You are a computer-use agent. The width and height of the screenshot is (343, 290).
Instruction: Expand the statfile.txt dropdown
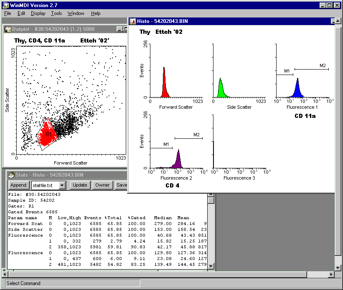pos(62,185)
